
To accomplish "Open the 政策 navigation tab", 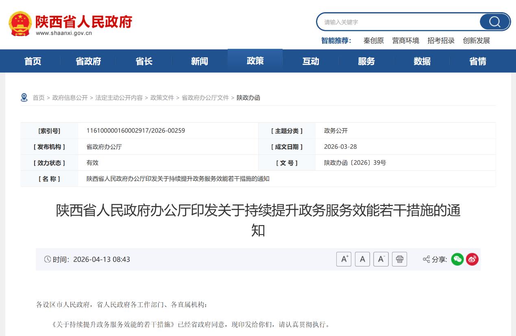I will point(255,61).
